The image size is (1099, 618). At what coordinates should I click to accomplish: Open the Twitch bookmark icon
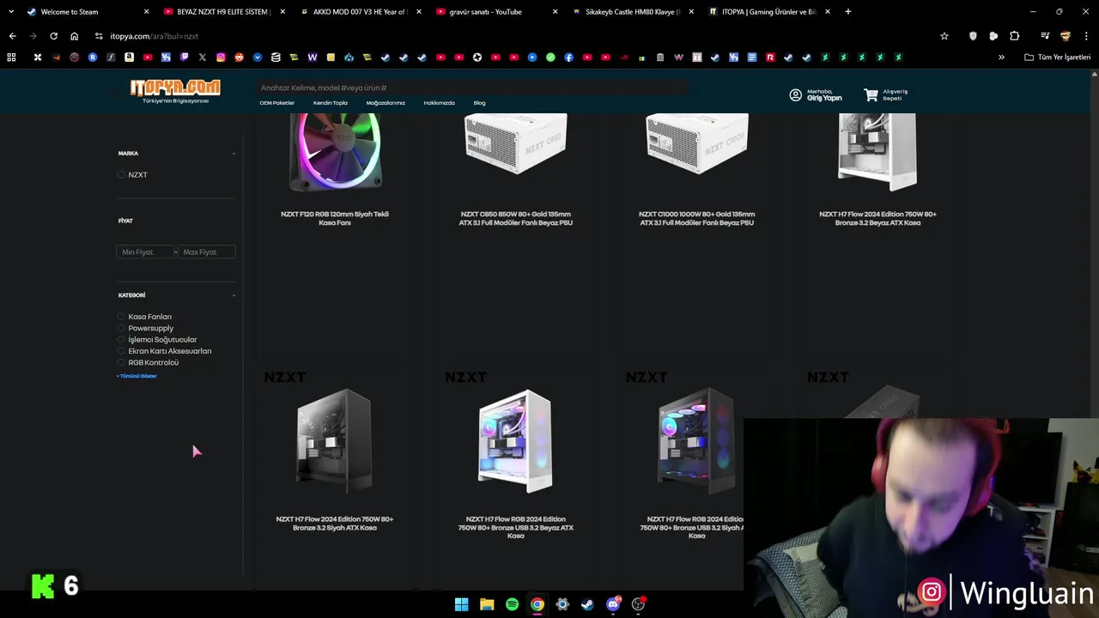point(184,58)
